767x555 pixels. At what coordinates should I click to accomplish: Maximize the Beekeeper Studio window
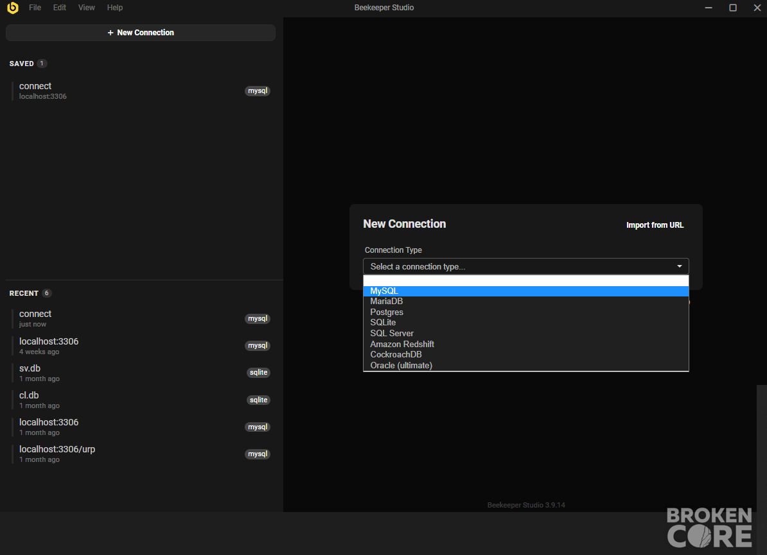[733, 7]
